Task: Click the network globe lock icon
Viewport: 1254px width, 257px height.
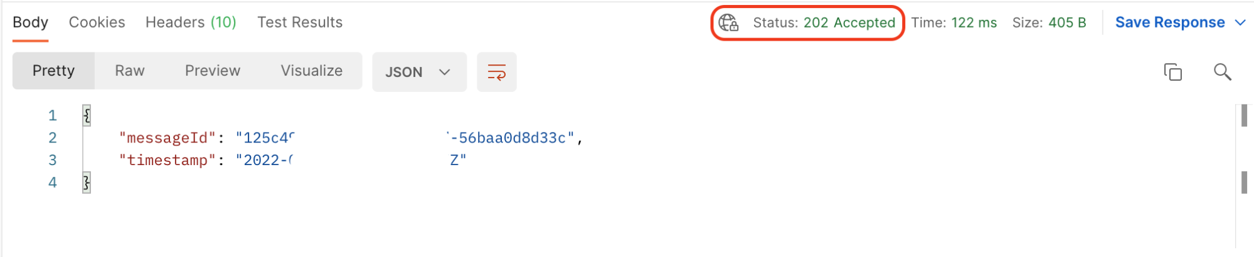Action: point(728,23)
